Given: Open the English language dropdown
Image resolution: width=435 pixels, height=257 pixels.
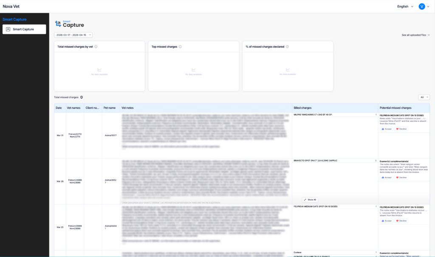Looking at the screenshot, I should (405, 6).
